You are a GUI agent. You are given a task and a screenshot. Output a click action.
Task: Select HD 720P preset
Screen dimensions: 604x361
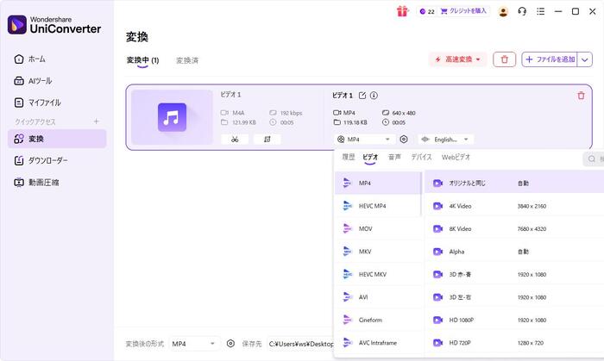click(514, 343)
